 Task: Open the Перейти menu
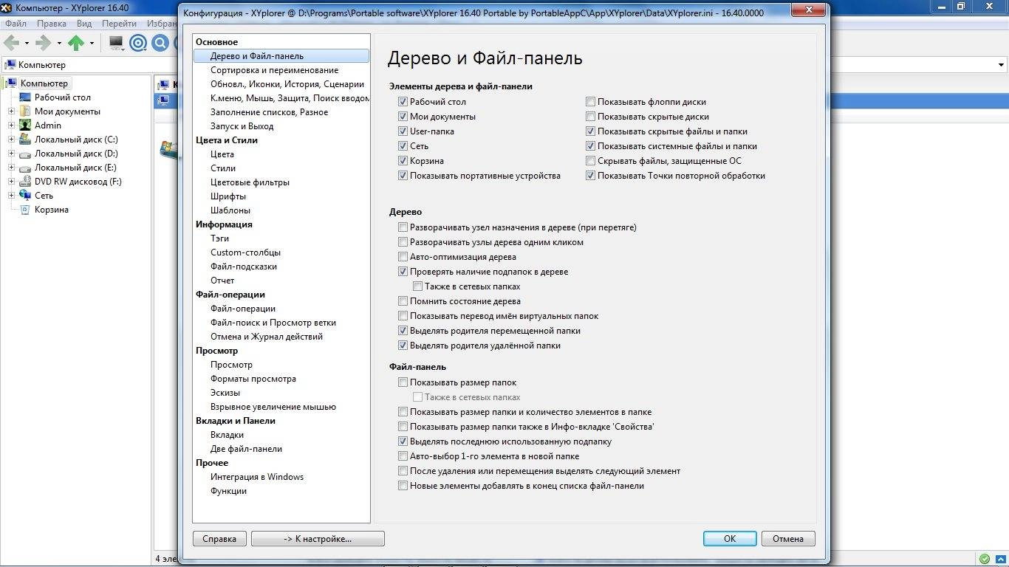point(119,24)
